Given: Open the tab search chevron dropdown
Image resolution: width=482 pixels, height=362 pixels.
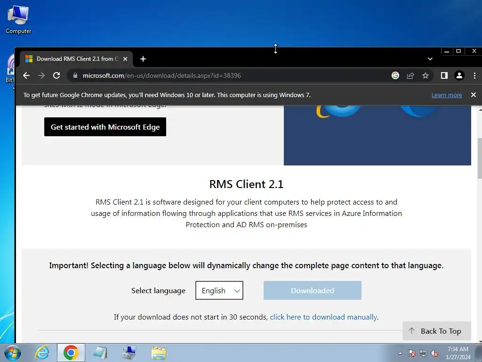Looking at the screenshot, I should (430, 59).
